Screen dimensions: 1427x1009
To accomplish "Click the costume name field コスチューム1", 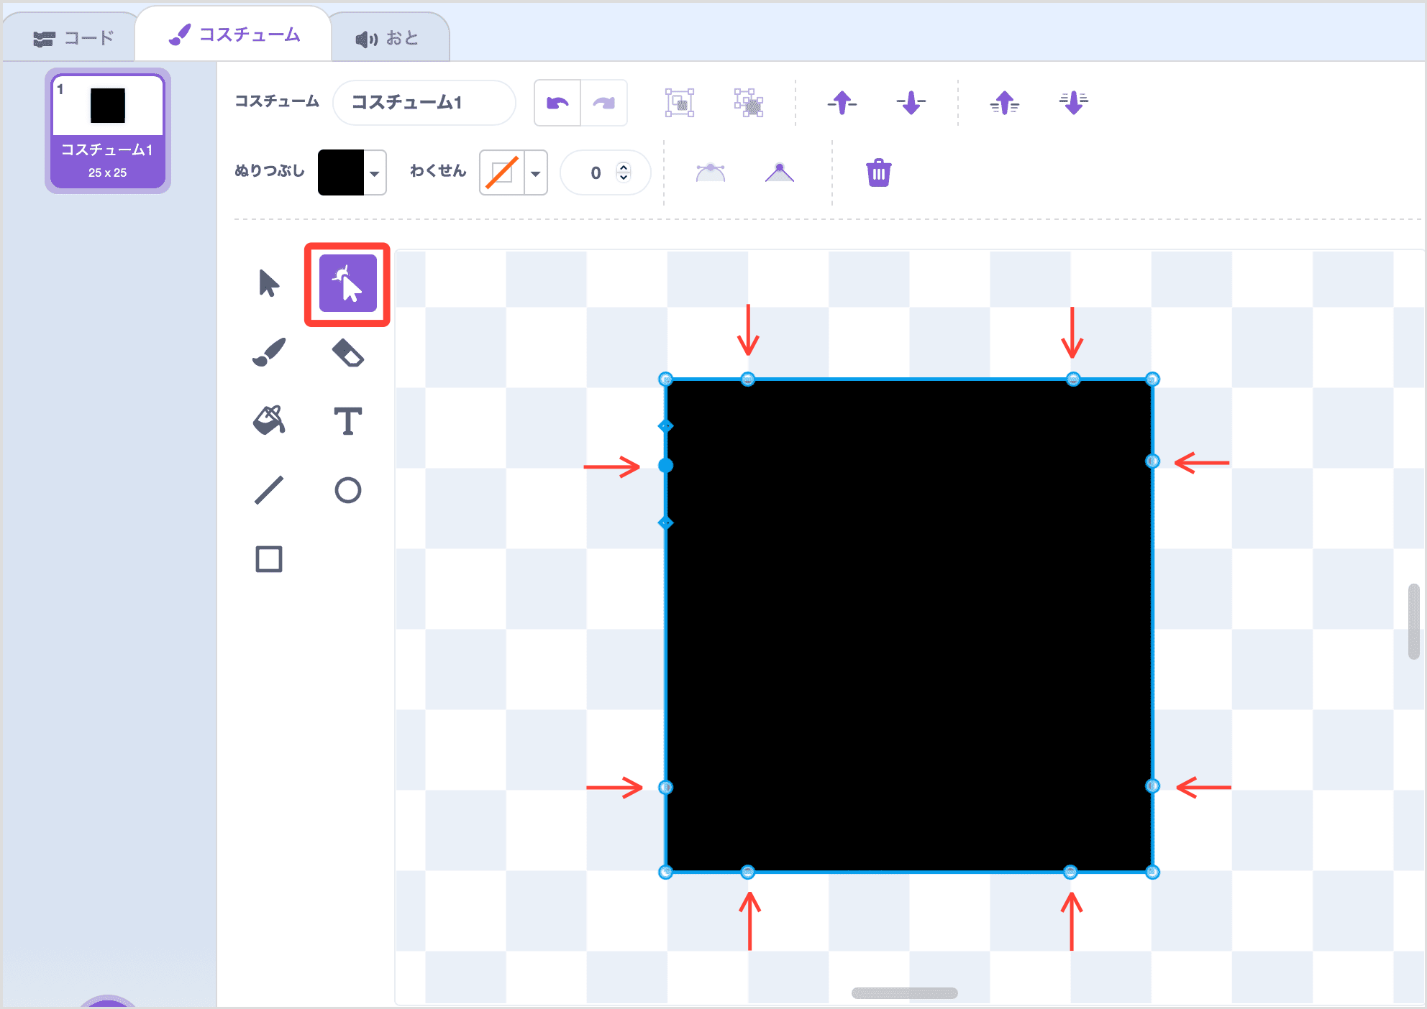I will [x=424, y=103].
